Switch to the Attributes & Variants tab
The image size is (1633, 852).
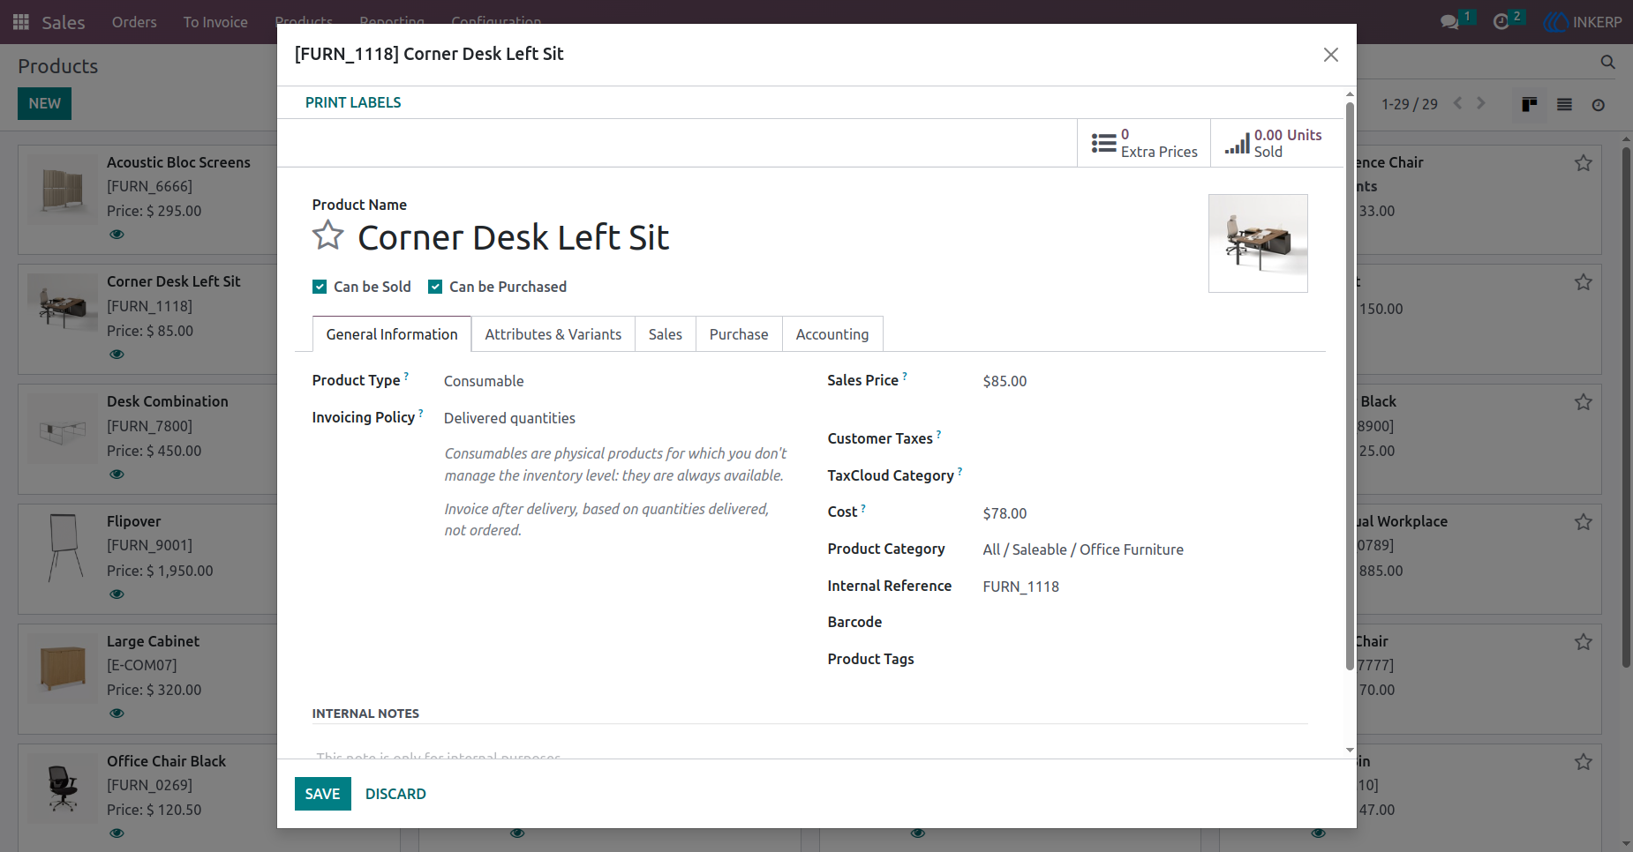(553, 334)
